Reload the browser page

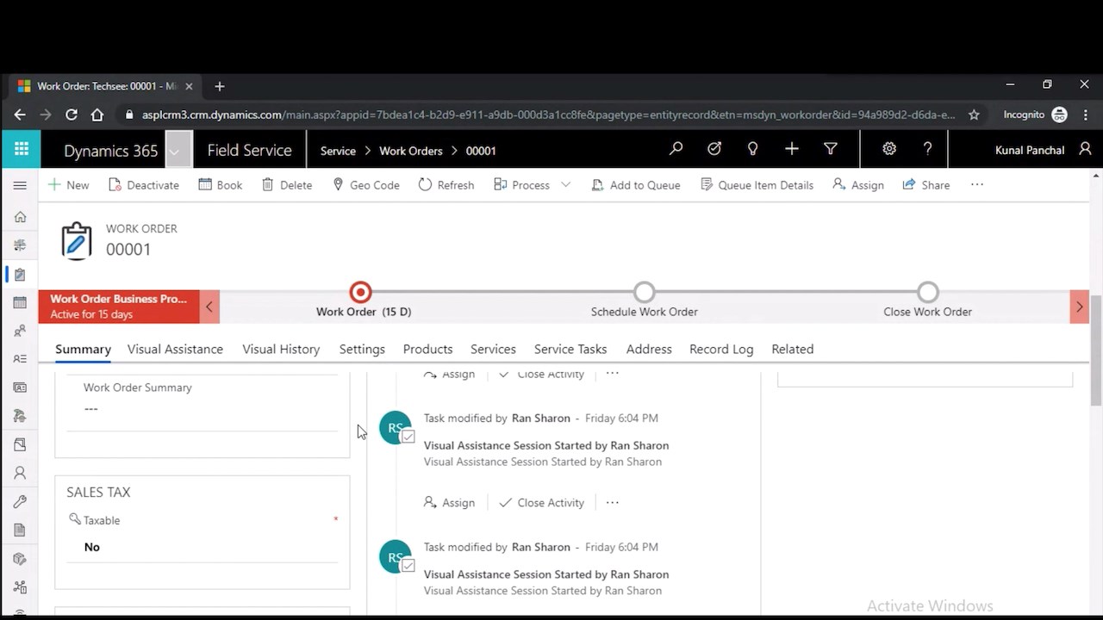point(72,115)
